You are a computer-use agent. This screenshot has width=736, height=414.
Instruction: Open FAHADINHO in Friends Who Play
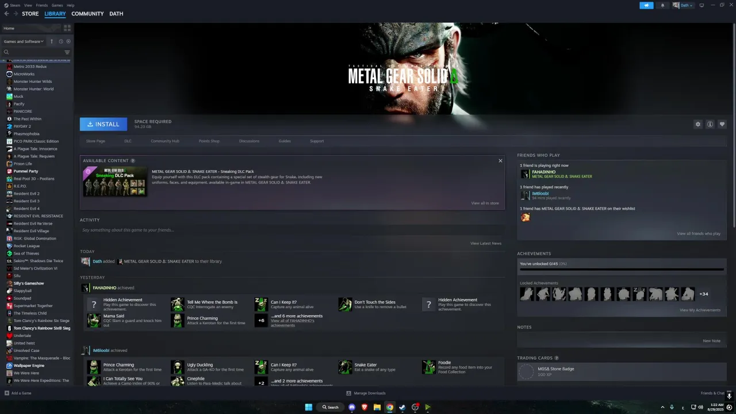(544, 172)
